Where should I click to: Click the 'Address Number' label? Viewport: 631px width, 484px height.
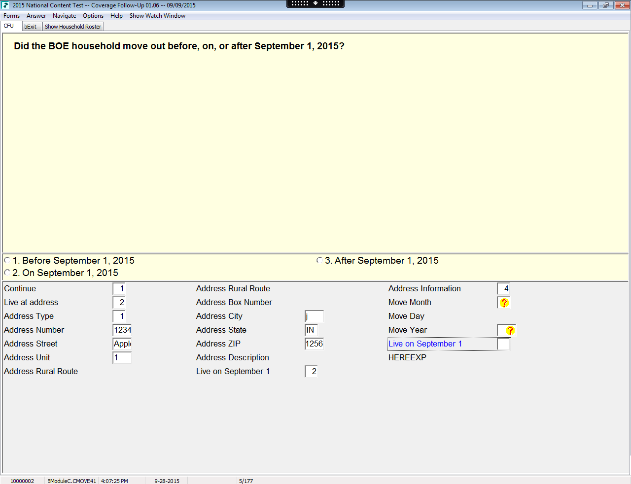click(x=34, y=330)
